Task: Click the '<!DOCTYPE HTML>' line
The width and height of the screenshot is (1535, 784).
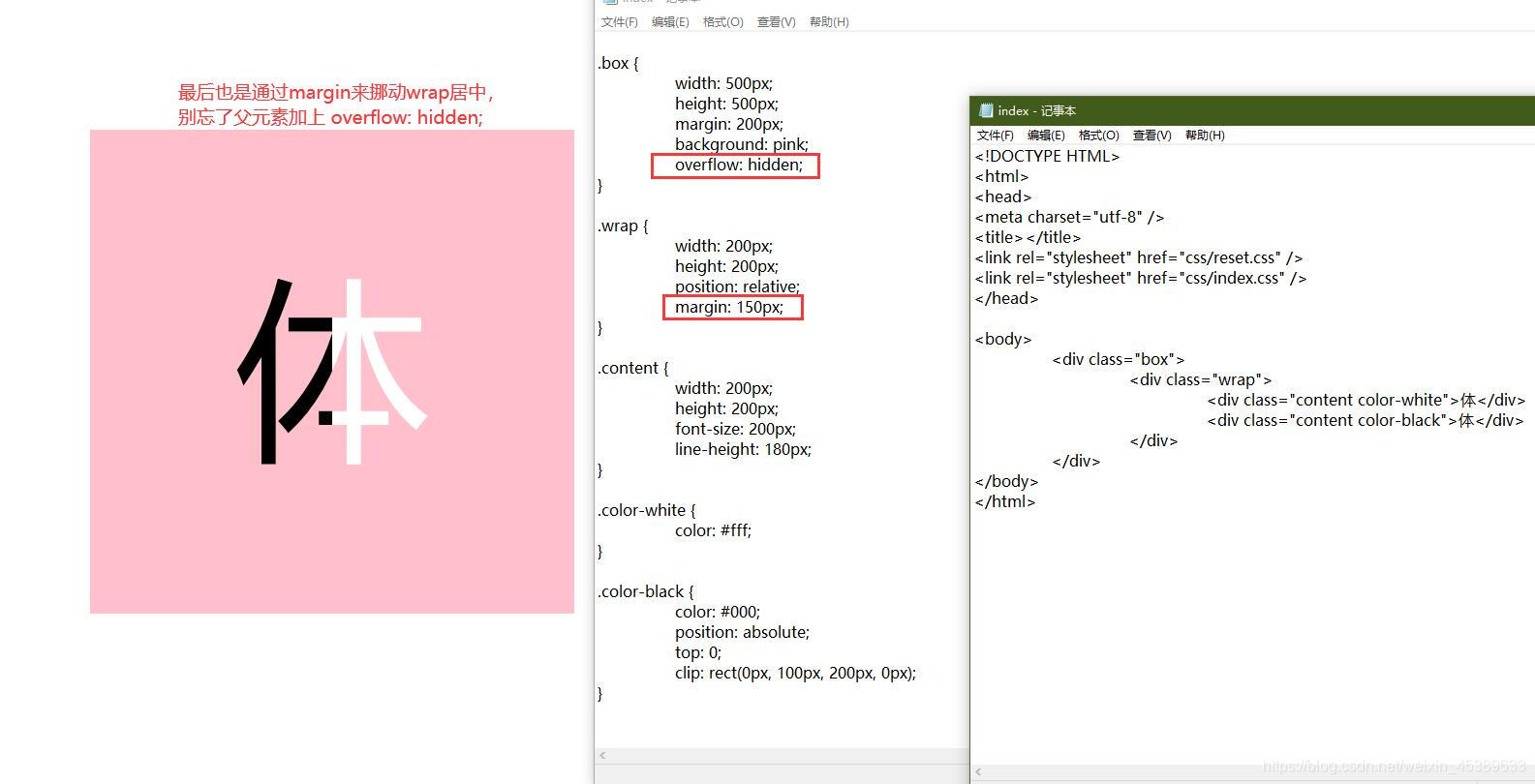Action: (x=1048, y=157)
